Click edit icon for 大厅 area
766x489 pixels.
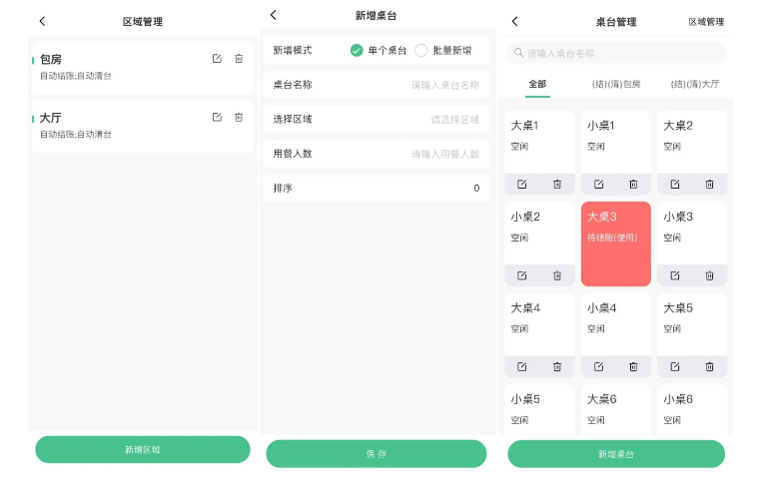pos(217,118)
